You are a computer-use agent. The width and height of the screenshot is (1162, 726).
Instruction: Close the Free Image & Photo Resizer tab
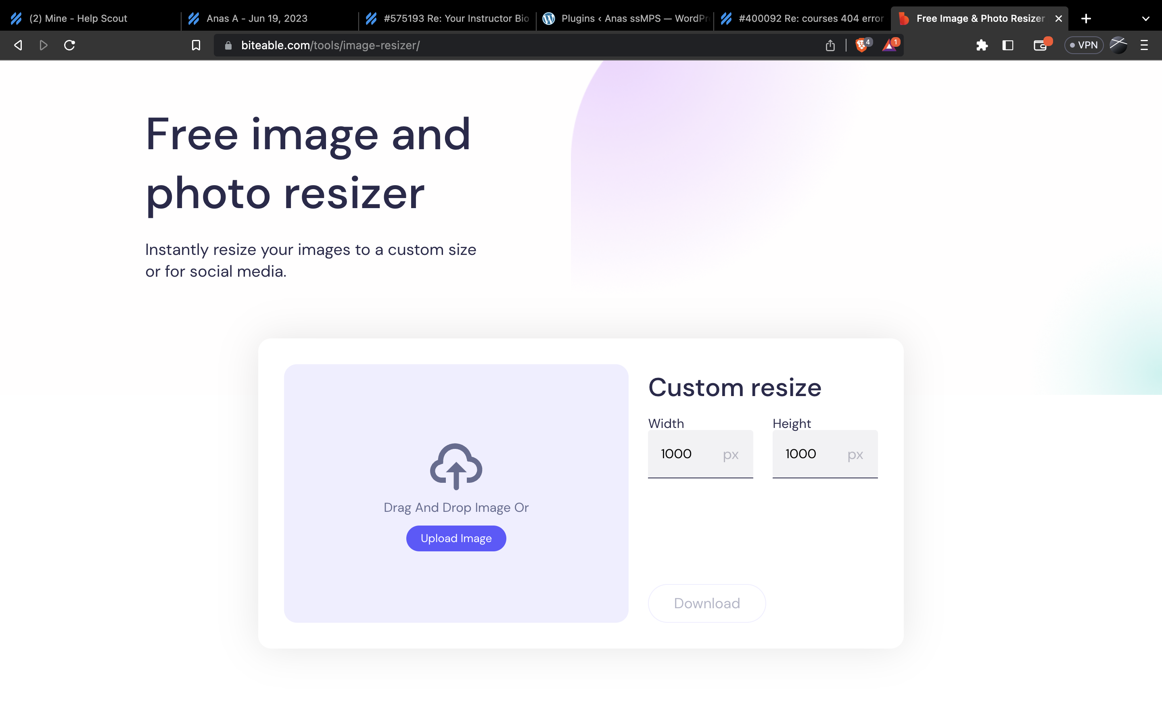tap(1058, 18)
